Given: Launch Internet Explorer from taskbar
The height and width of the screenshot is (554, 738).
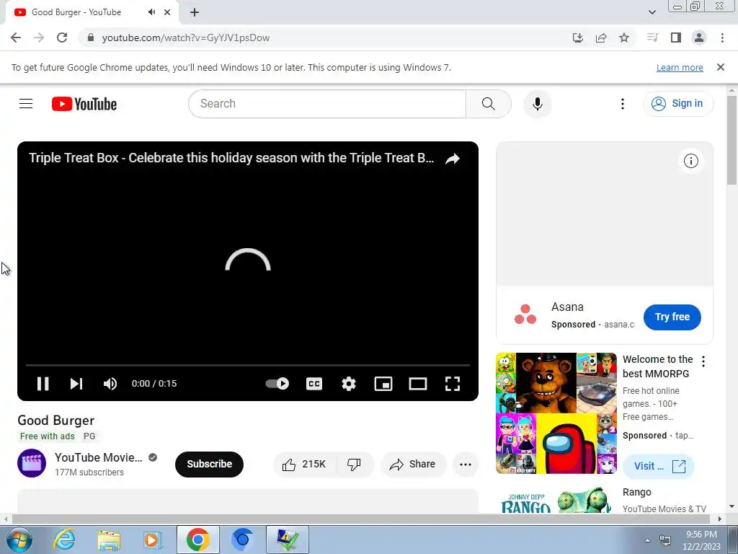Looking at the screenshot, I should tap(64, 540).
